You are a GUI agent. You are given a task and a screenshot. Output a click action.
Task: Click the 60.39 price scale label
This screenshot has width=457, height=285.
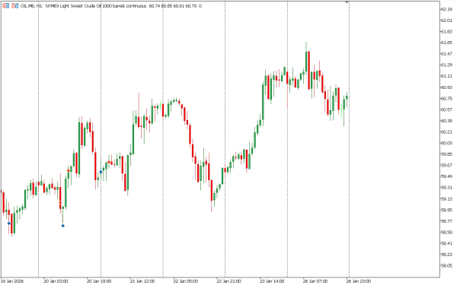coord(446,121)
